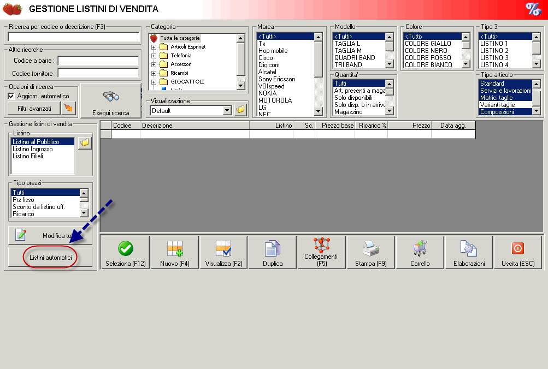Select Ricarico in Tipo prezzi list

(x=45, y=213)
